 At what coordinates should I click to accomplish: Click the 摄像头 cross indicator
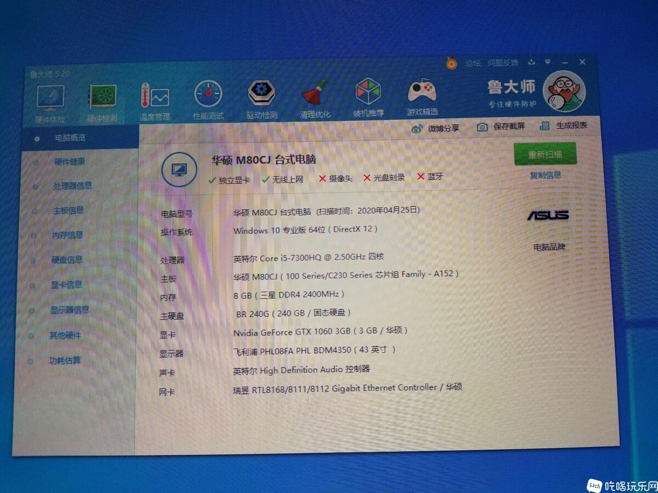336,179
